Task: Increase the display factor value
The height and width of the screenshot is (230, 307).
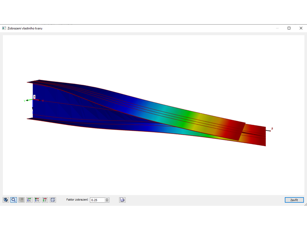Action: tap(107, 199)
